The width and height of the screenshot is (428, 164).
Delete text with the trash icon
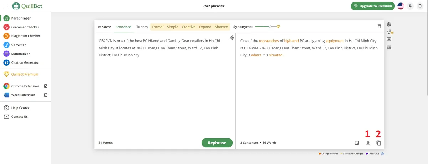click(379, 27)
